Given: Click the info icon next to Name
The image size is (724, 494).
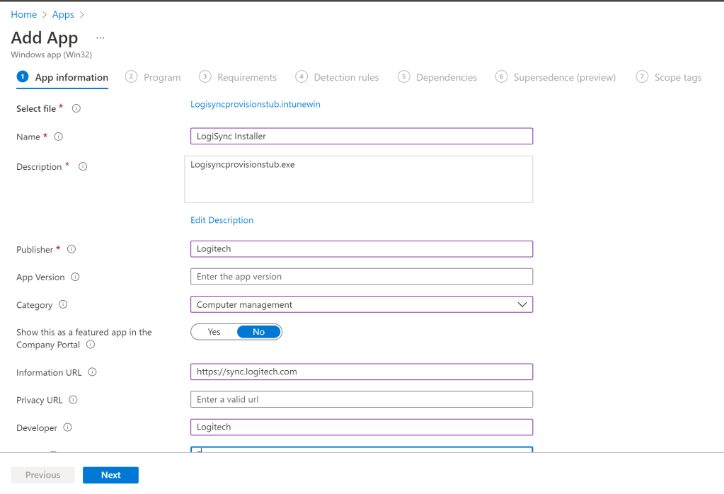Looking at the screenshot, I should [59, 137].
